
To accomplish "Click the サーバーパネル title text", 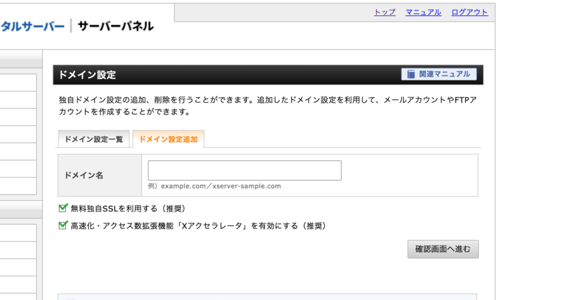I will coord(115,26).
